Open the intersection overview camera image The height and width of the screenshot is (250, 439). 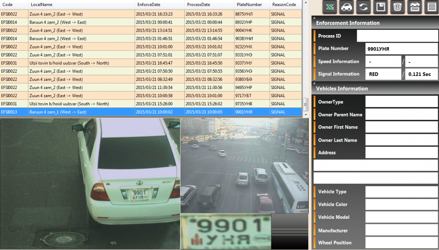pyautogui.click(x=244, y=166)
